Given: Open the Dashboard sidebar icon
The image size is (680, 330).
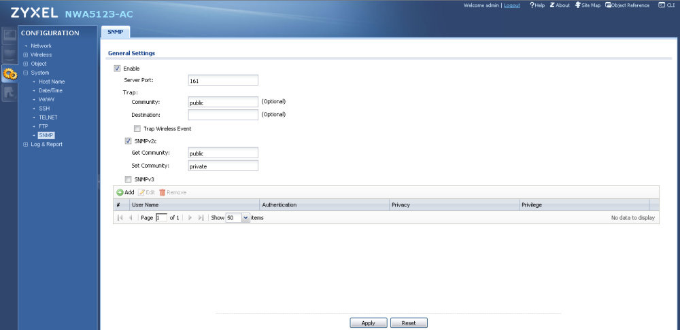Looking at the screenshot, I should [x=9, y=35].
